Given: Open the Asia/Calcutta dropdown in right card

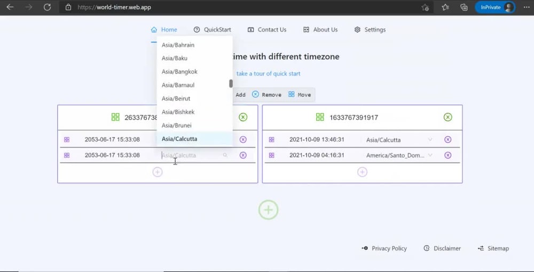Looking at the screenshot, I should [399, 139].
